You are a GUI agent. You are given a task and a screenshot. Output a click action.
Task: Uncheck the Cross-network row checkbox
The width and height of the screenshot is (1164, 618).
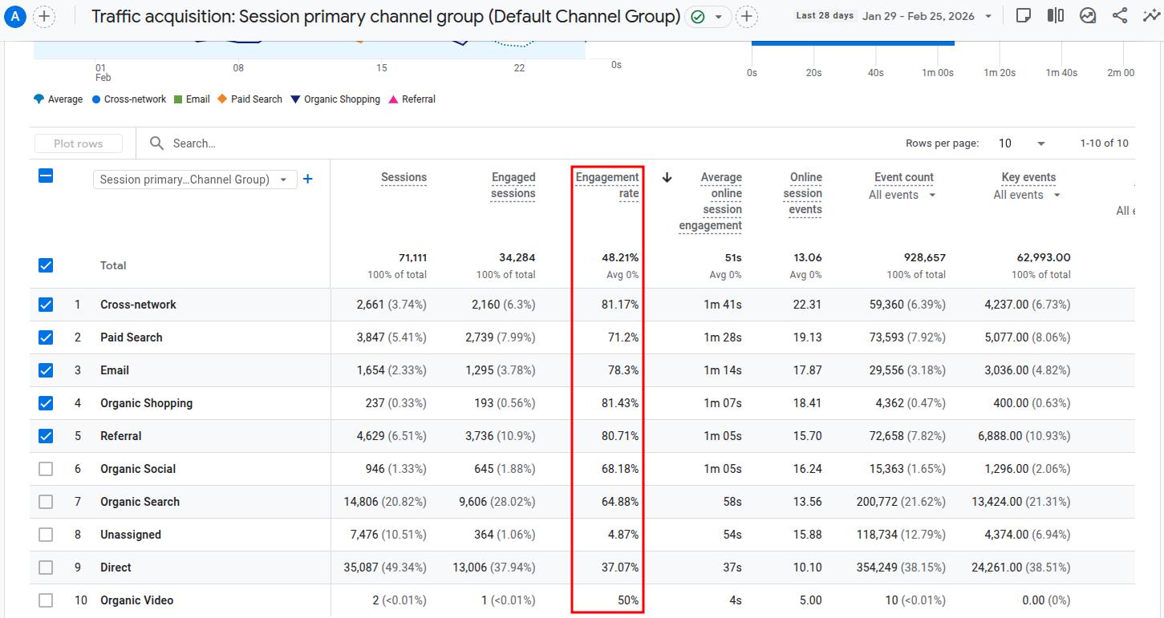click(x=46, y=304)
